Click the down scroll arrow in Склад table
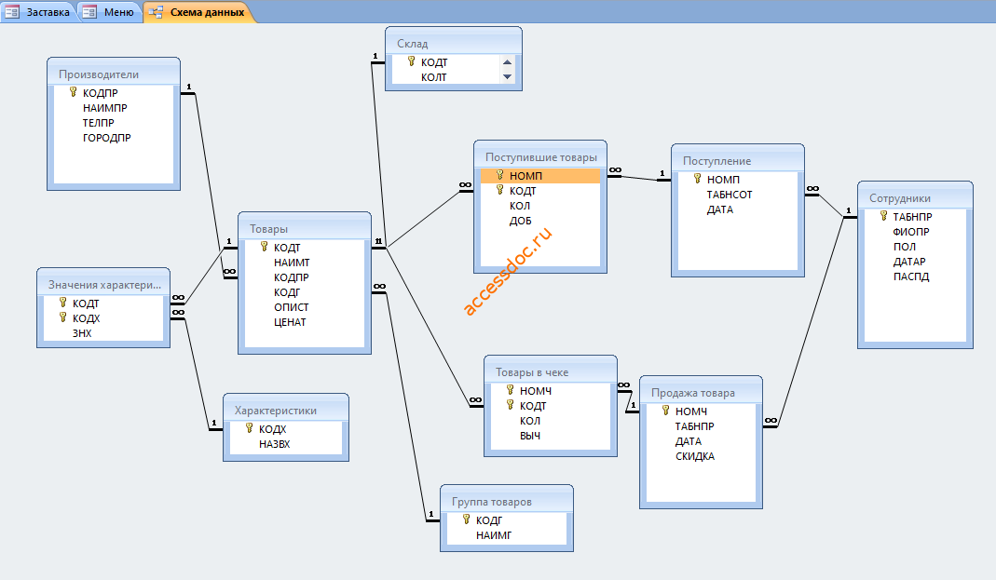Viewport: 996px width, 580px height. point(507,76)
